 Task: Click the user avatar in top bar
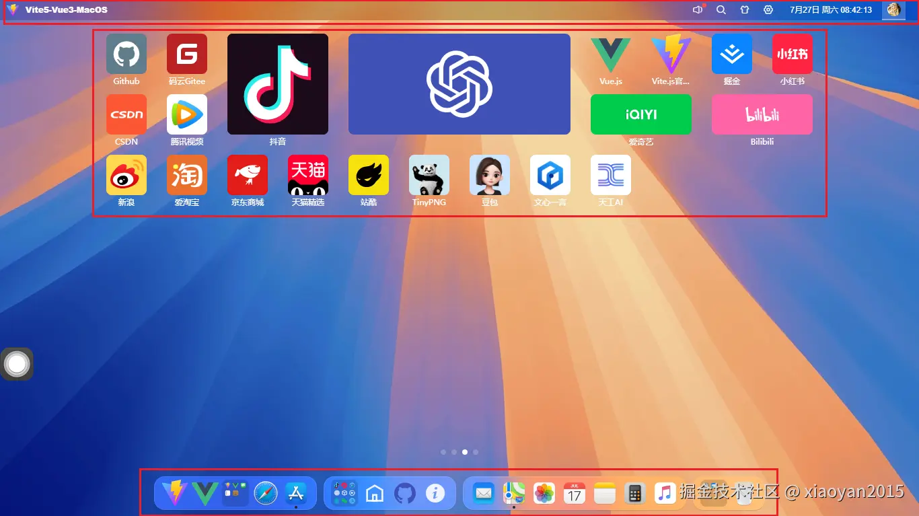coord(893,9)
